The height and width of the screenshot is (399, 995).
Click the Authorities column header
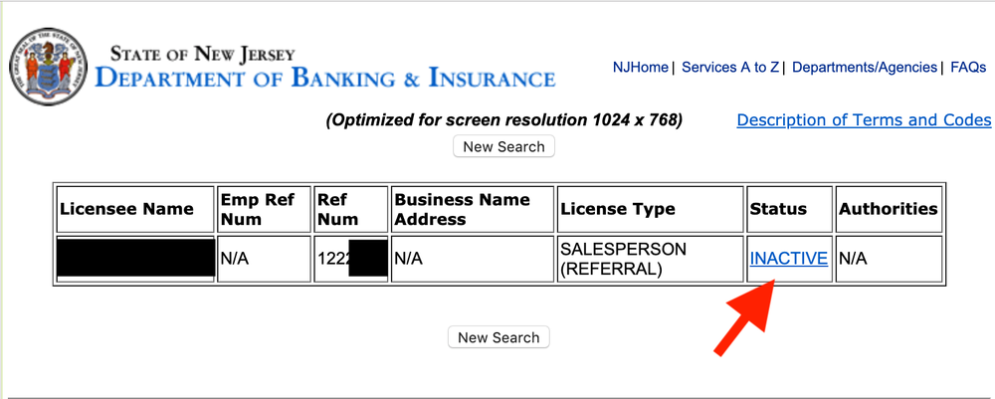point(888,209)
